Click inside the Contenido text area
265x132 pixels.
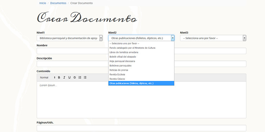pyautogui.click(x=141, y=100)
